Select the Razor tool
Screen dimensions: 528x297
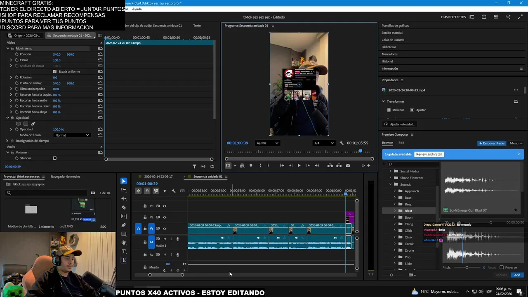coord(124,207)
